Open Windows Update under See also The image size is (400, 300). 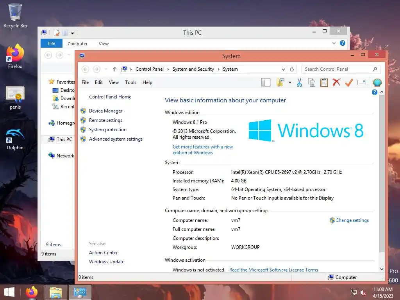pyautogui.click(x=107, y=261)
